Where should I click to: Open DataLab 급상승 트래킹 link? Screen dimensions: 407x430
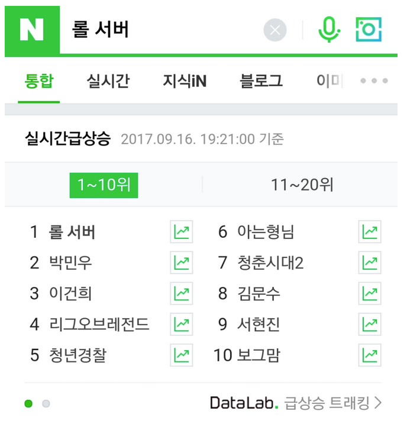click(x=296, y=403)
